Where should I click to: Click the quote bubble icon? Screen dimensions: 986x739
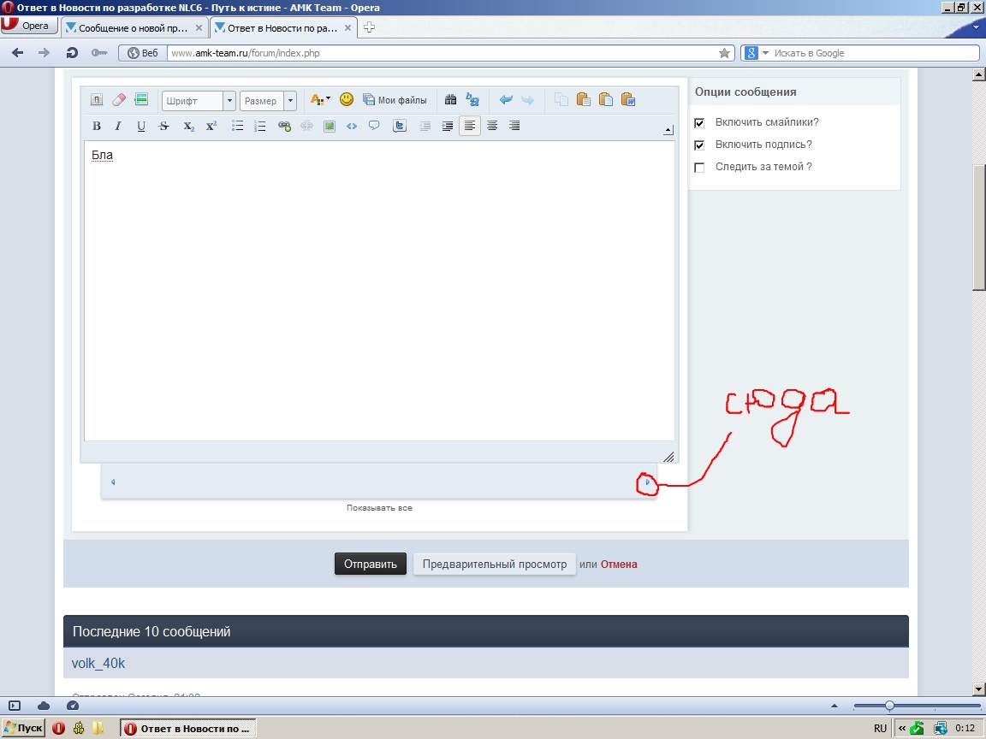374,126
